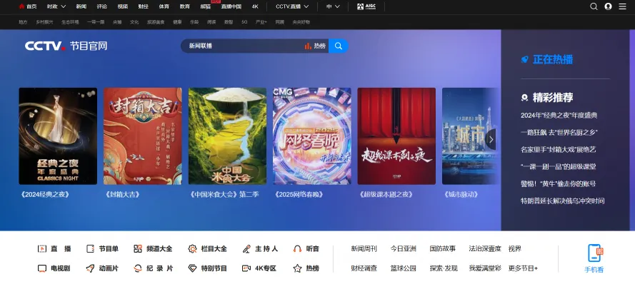Open 主持人 hosts icon link

coord(261,249)
